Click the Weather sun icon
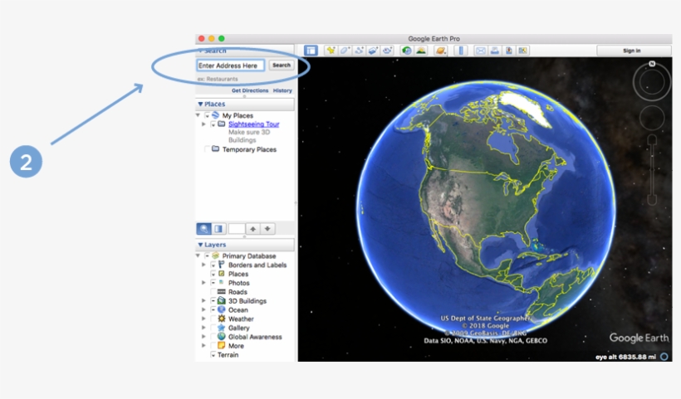The image size is (681, 399). (222, 319)
